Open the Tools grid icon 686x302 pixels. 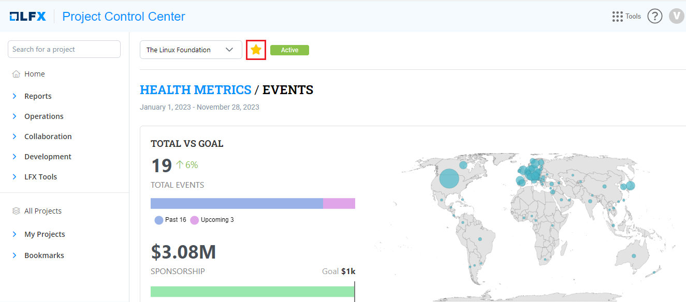[x=617, y=17]
